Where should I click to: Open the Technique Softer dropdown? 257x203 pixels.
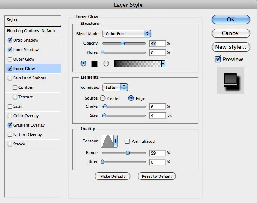pos(115,87)
